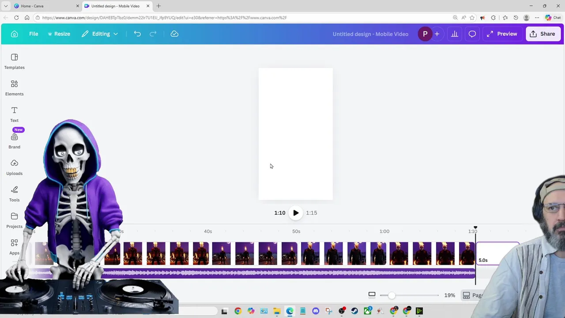
Task: Open Discord from the taskbar
Action: tap(316, 311)
